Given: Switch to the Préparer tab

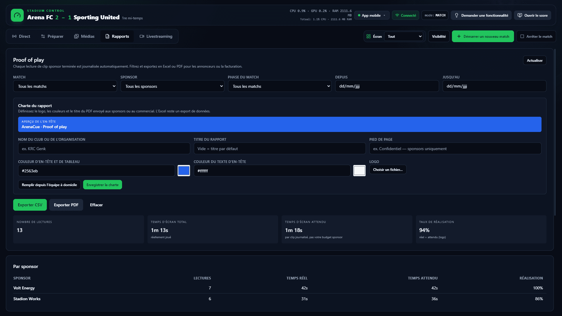Looking at the screenshot, I should pos(52,36).
